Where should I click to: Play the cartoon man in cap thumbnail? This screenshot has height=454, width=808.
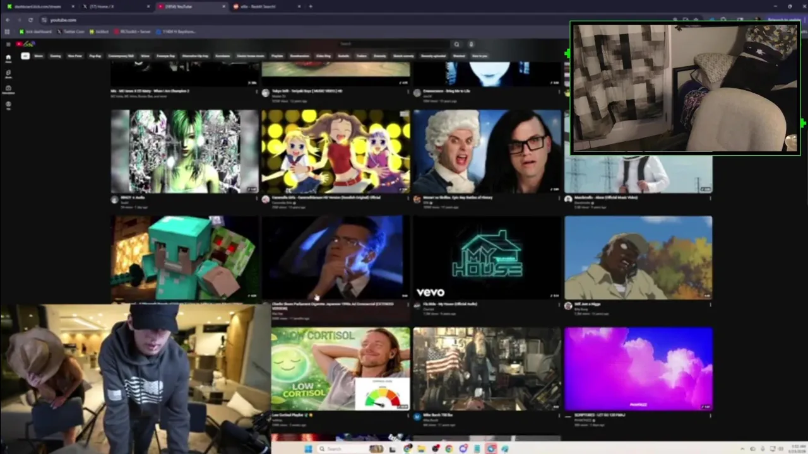click(x=638, y=258)
